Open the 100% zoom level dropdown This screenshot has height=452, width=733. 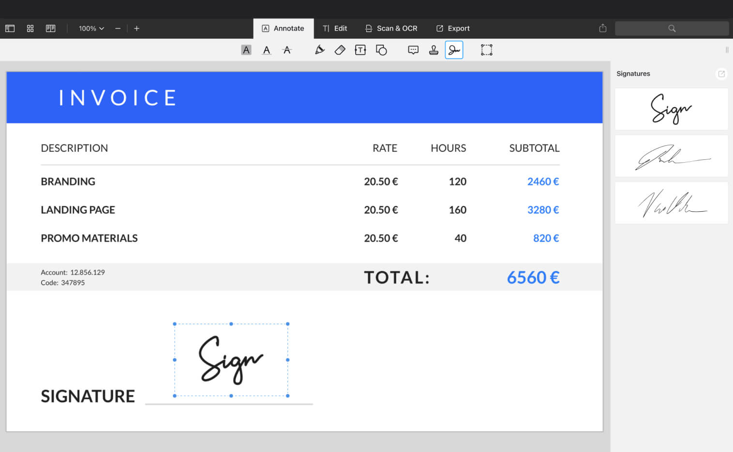pos(91,29)
